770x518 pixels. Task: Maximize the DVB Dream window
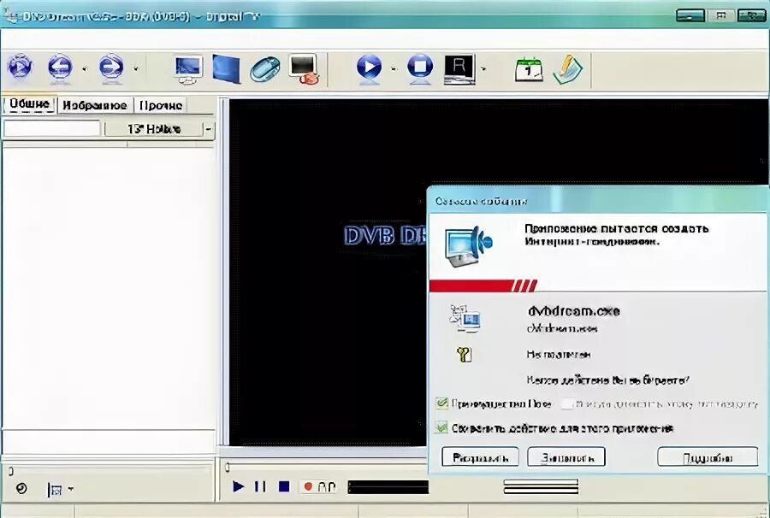click(x=721, y=15)
